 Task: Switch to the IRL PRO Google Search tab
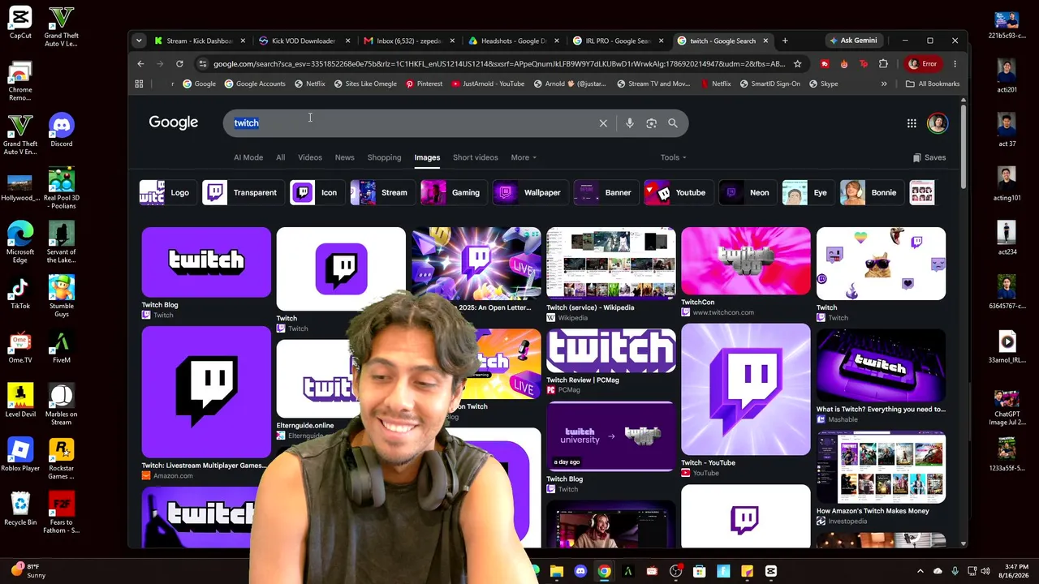[616, 41]
